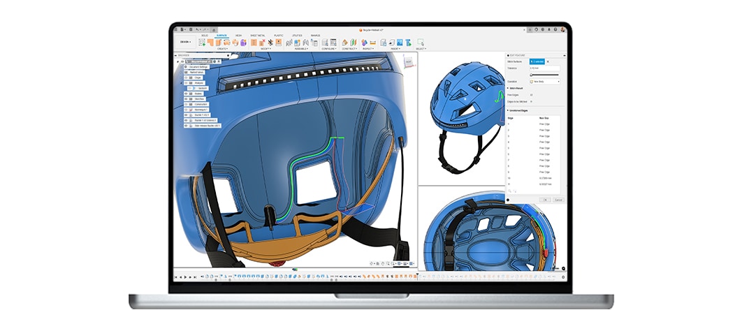Select the ViewCube in the viewport corner
The height and width of the screenshot is (310, 742).
tap(408, 62)
